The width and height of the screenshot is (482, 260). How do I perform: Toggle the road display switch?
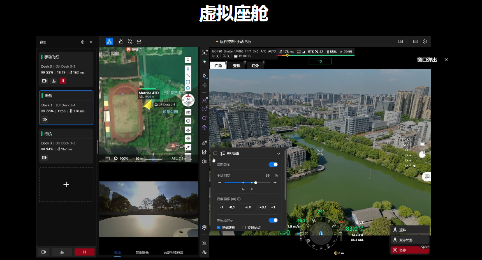pos(273,164)
